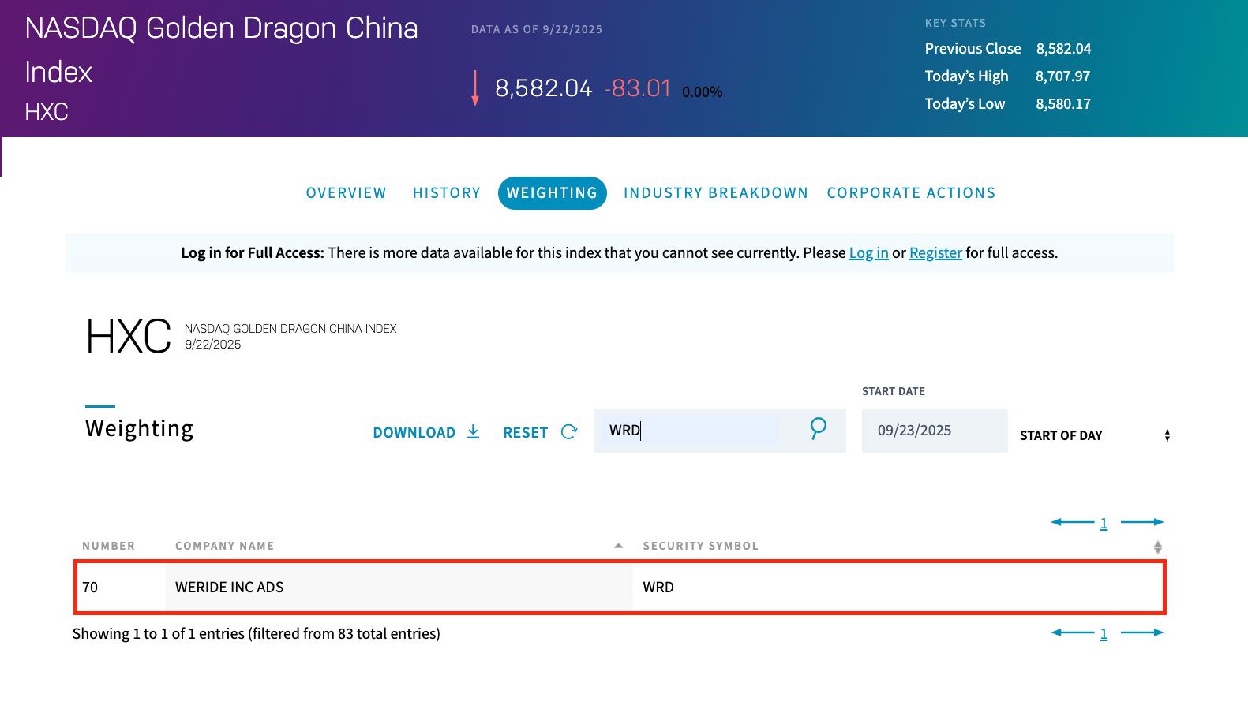Go to next page using arrow above table
Screen dimensions: 1248x720
1142,522
